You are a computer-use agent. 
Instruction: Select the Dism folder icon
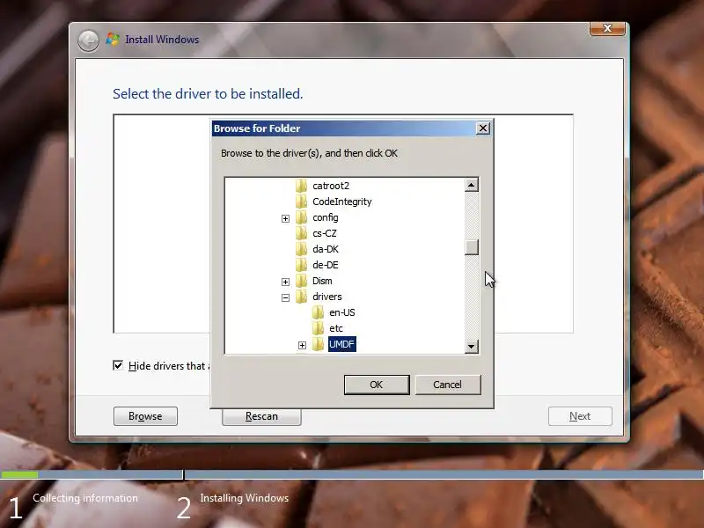tap(301, 281)
